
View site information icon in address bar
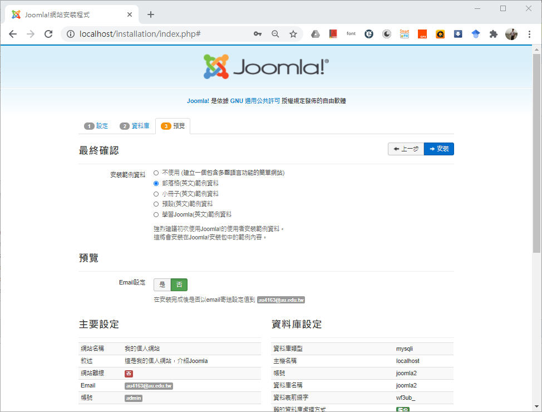tap(71, 34)
